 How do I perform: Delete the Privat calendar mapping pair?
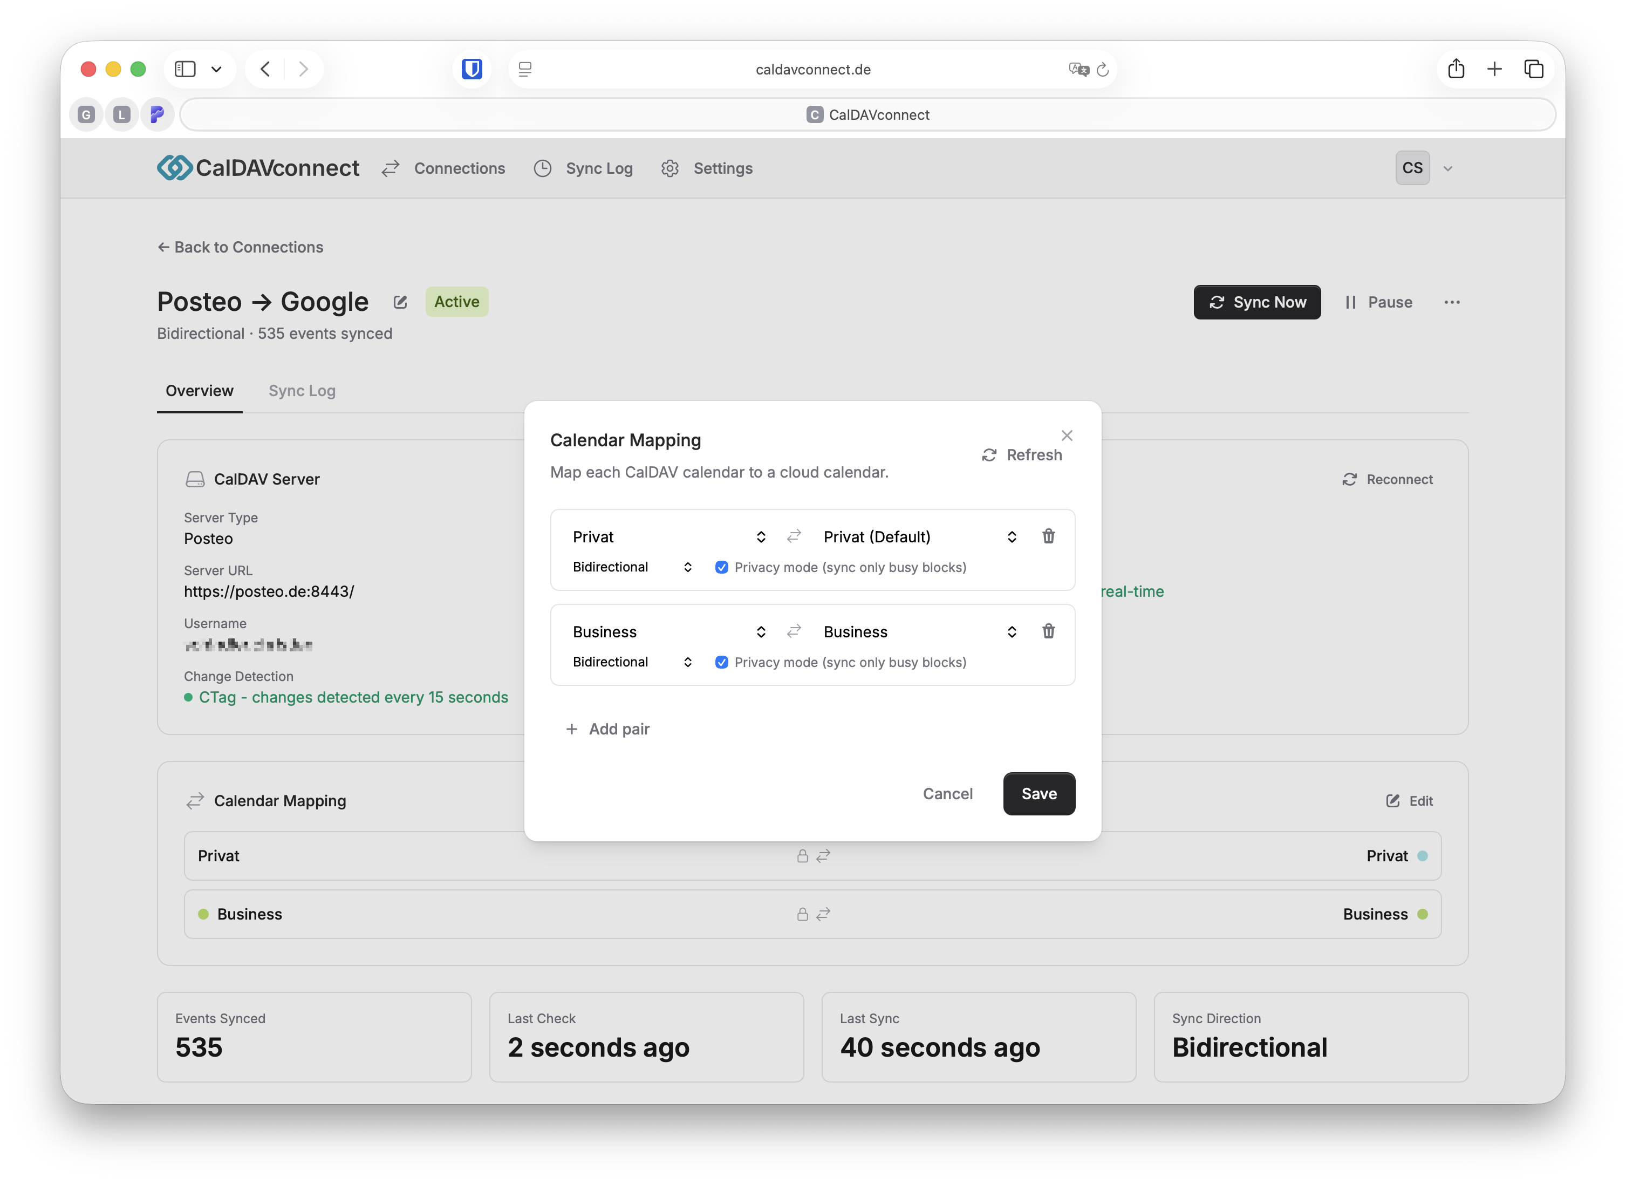(1048, 536)
